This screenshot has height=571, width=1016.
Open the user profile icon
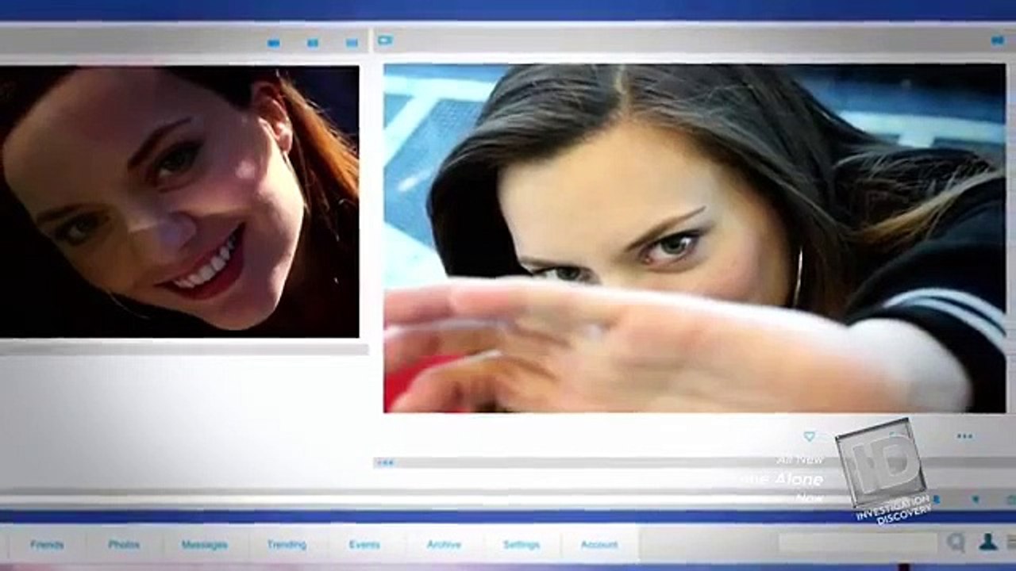pos(988,542)
